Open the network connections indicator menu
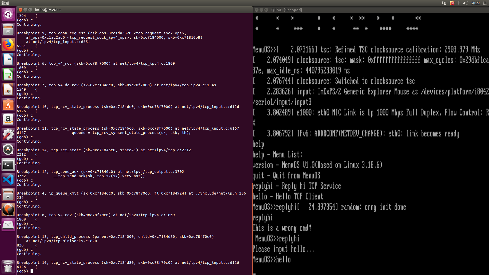The height and width of the screenshot is (275, 489). click(444, 3)
